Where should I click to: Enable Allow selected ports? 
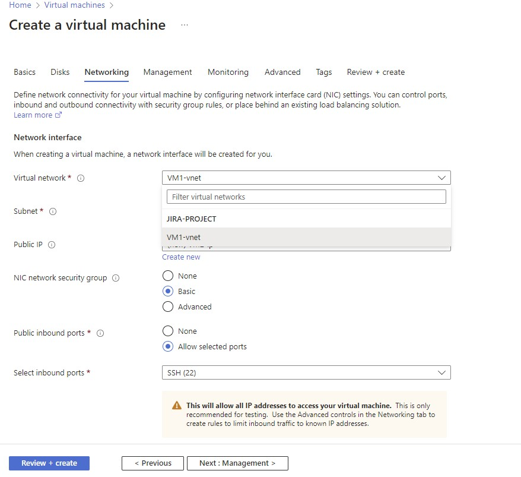[x=167, y=346]
